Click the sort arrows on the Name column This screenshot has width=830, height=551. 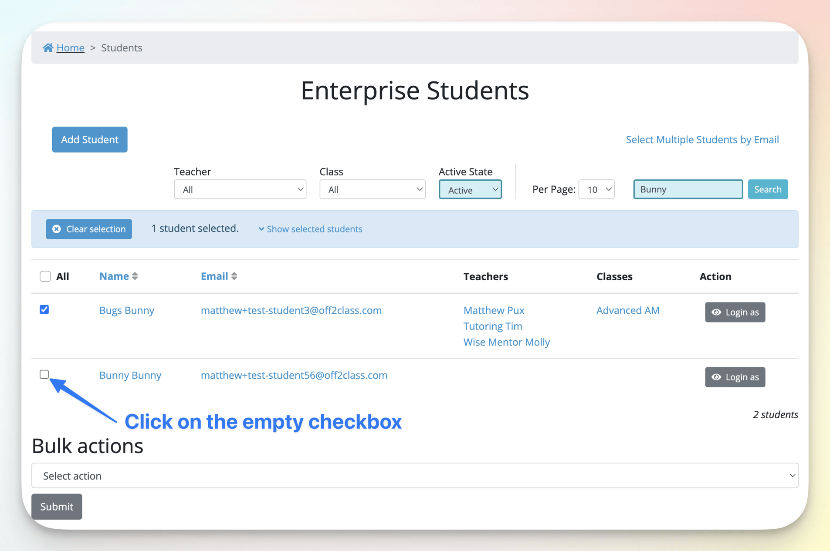tap(135, 275)
